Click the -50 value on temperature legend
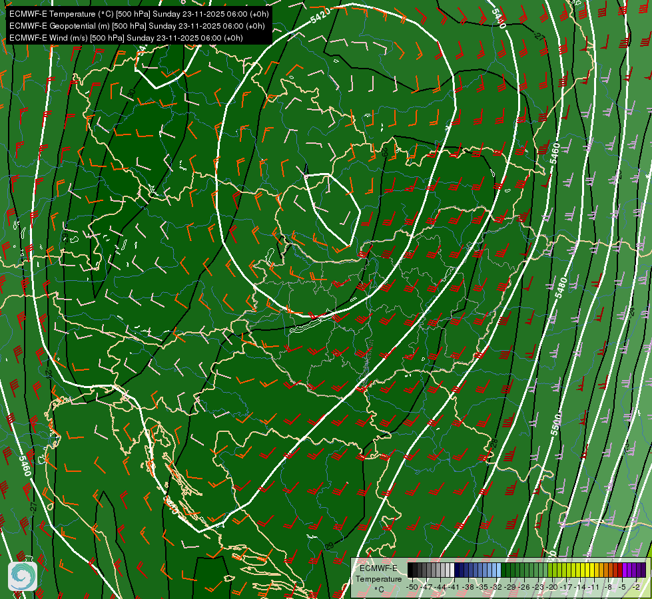 pyautogui.click(x=412, y=587)
